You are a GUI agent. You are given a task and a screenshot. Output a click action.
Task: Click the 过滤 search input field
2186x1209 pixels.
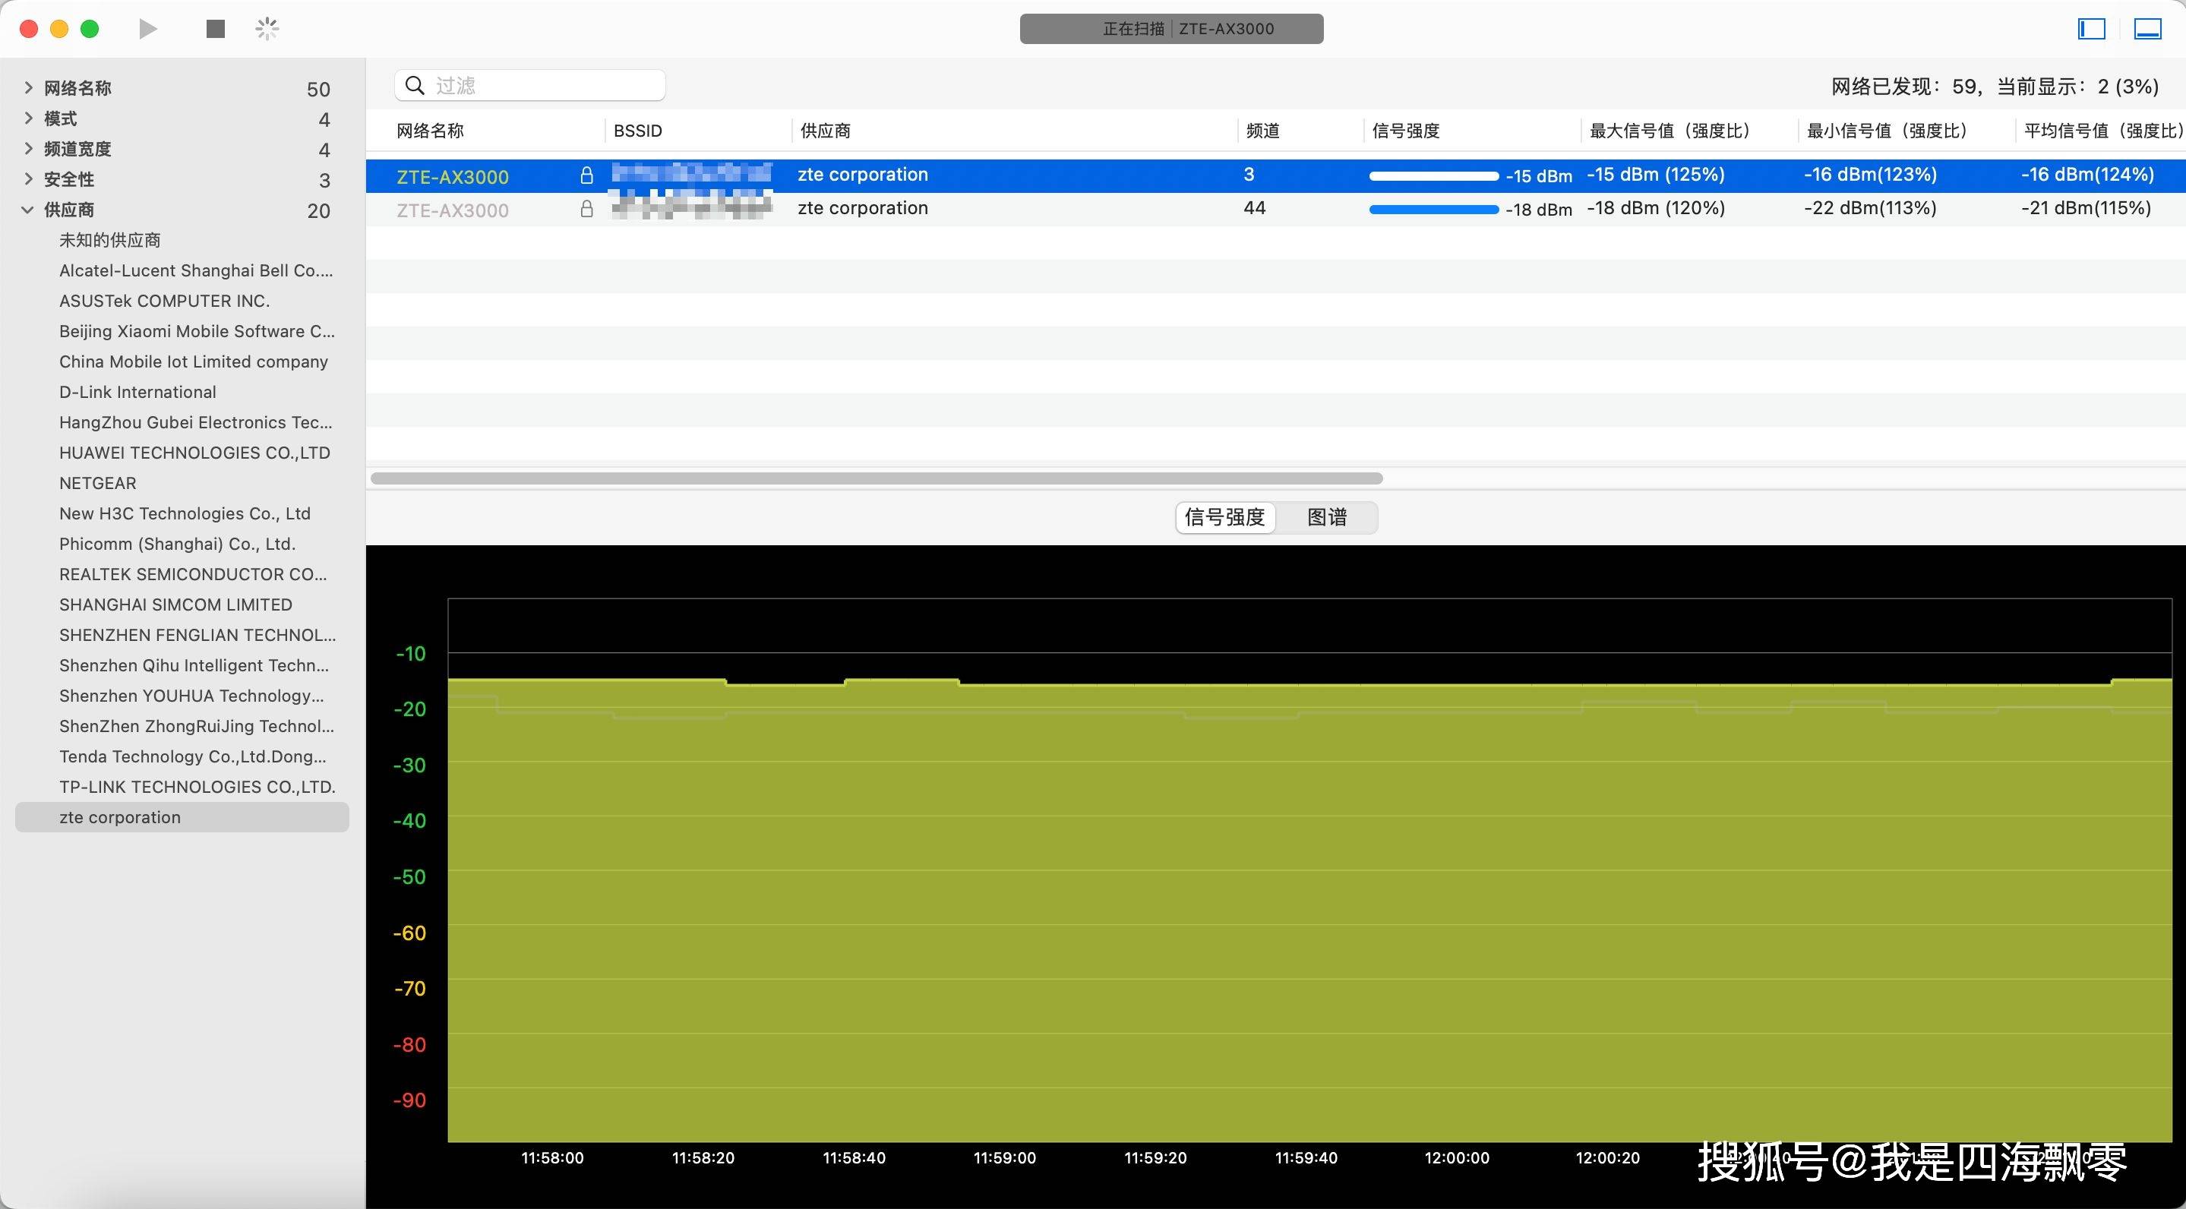pyautogui.click(x=543, y=86)
